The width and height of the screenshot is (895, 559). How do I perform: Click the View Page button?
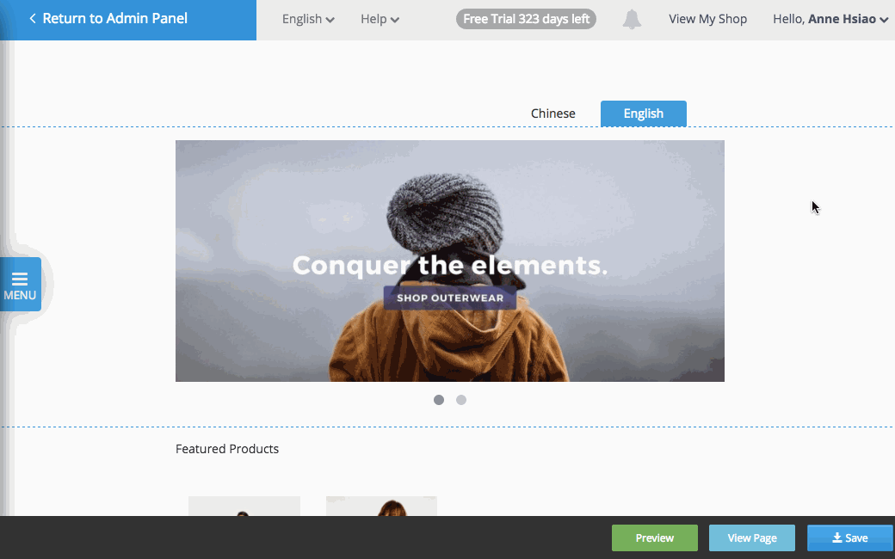752,537
